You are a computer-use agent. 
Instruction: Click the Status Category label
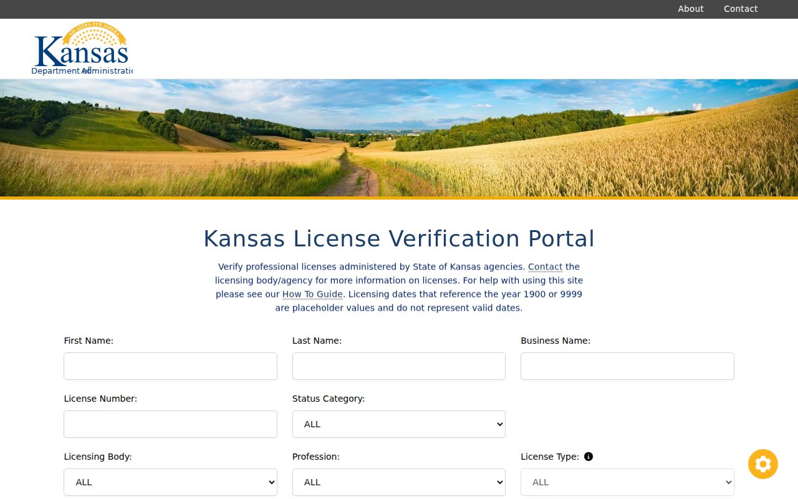[x=329, y=399]
